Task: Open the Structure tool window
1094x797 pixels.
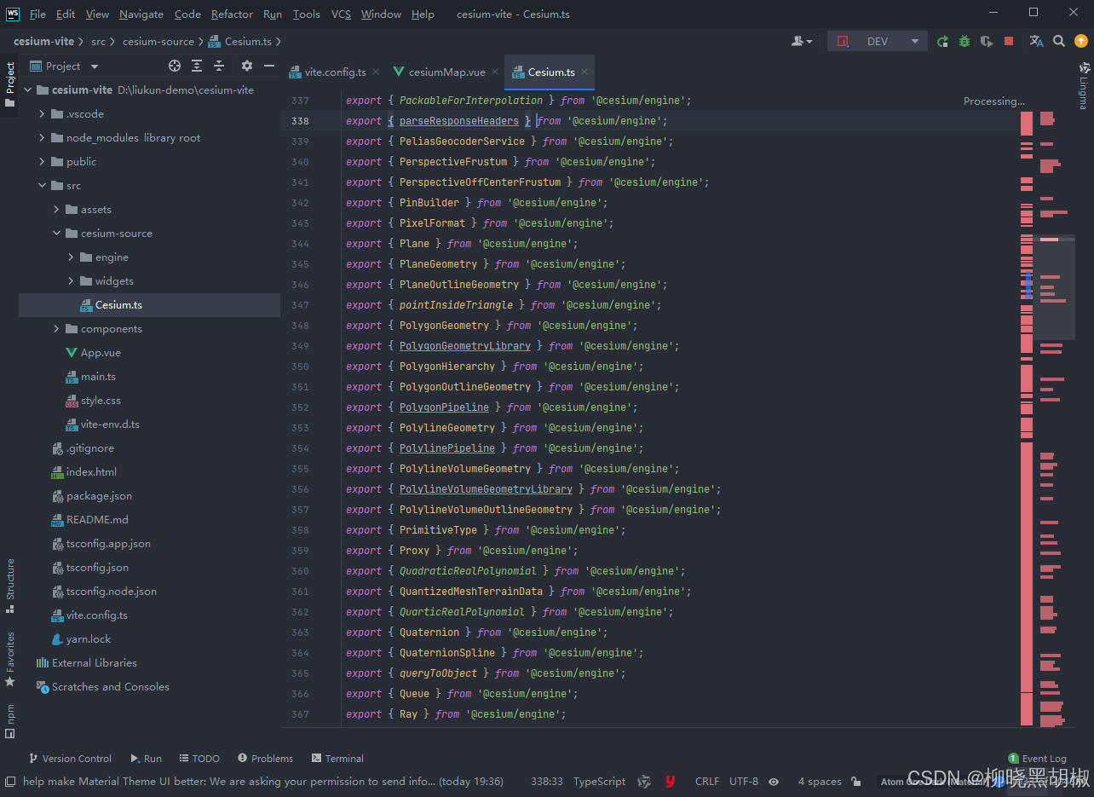Action: click(9, 586)
